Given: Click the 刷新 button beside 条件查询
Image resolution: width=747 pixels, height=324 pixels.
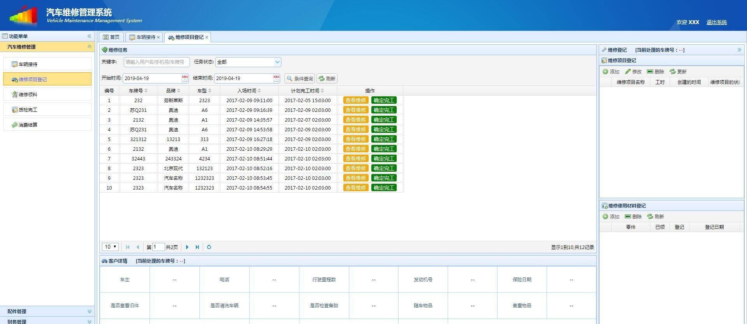Looking at the screenshot, I should 327,78.
